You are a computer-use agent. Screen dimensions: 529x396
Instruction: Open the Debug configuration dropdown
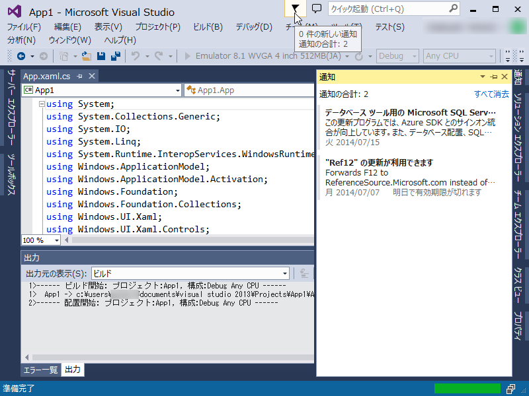click(x=398, y=56)
